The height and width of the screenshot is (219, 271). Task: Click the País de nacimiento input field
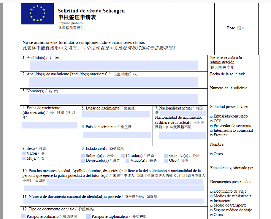[x=117, y=135]
